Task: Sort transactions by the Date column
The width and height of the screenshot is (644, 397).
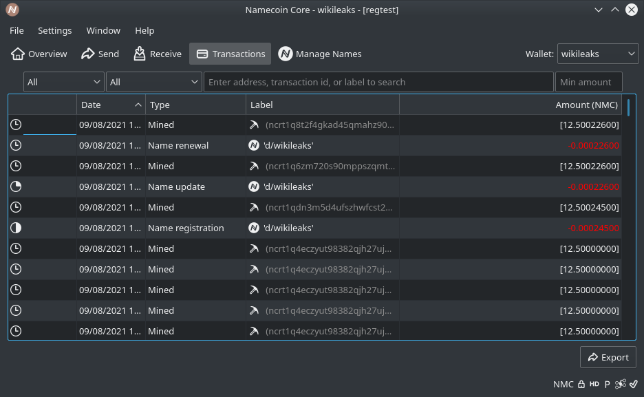Action: click(x=111, y=105)
